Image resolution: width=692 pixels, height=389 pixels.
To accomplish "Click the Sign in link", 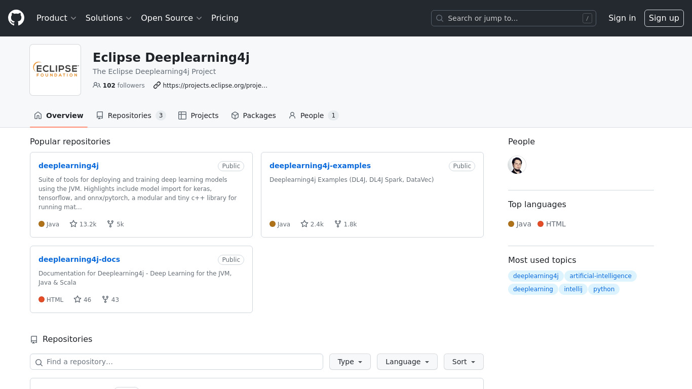I will point(622,18).
